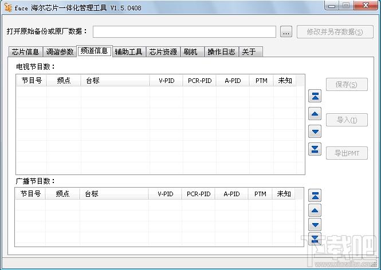Click radio list 未知 column header
Viewport: 381px width, 270px height.
coord(284,194)
